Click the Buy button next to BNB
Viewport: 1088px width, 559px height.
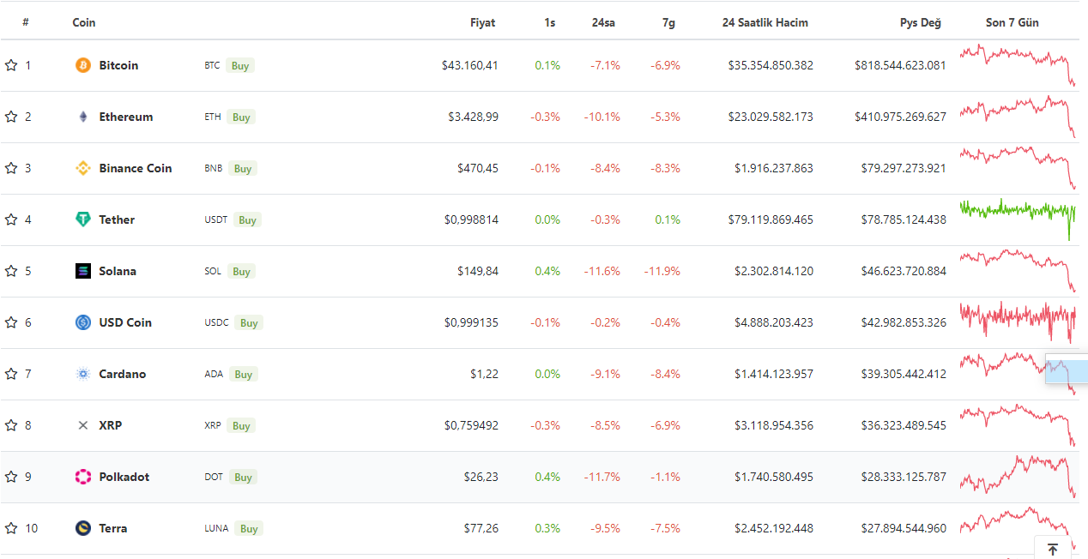[x=243, y=168]
